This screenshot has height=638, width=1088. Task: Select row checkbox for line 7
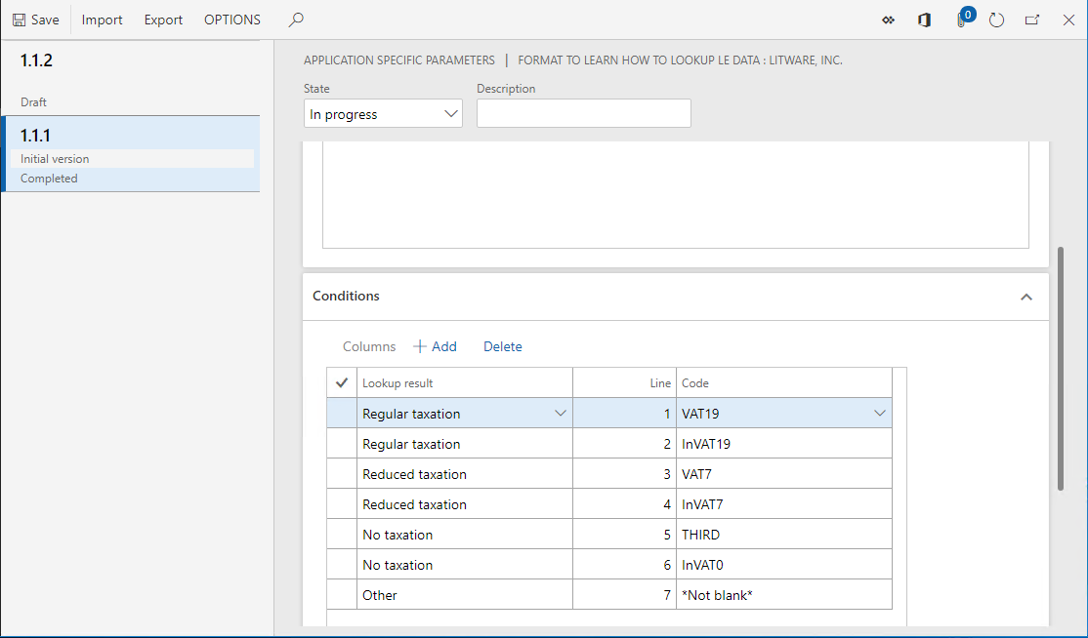(x=342, y=595)
